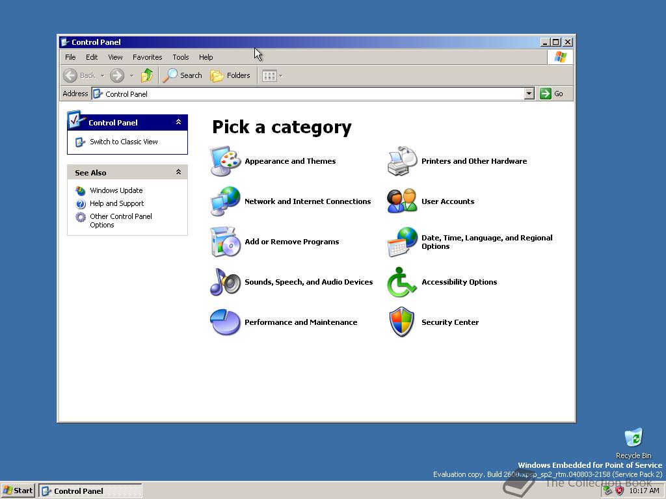Click the Help and Support question icon
Image resolution: width=666 pixels, height=499 pixels.
tap(80, 204)
